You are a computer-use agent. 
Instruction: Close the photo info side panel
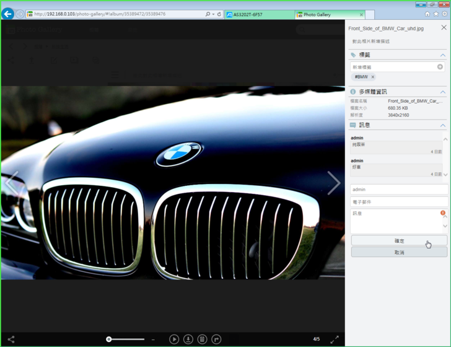[444, 28]
